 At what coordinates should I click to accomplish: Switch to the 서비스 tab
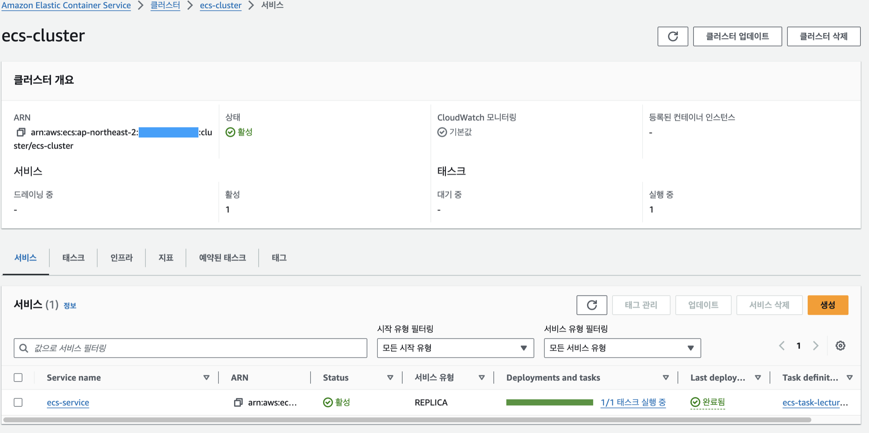pos(25,257)
